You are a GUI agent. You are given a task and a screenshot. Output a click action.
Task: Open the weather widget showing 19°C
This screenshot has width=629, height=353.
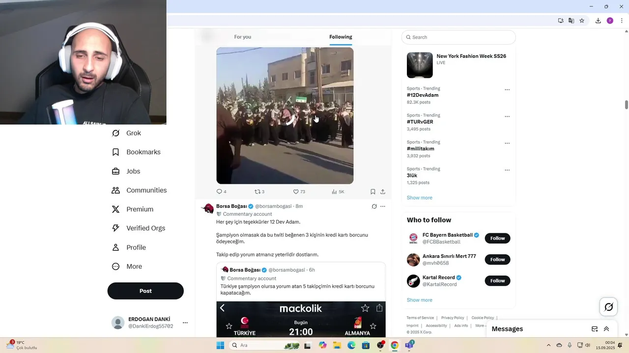point(22,345)
